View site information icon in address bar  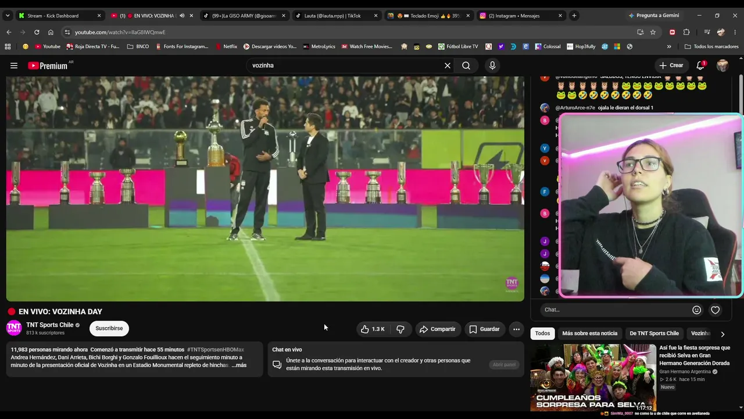click(x=67, y=32)
